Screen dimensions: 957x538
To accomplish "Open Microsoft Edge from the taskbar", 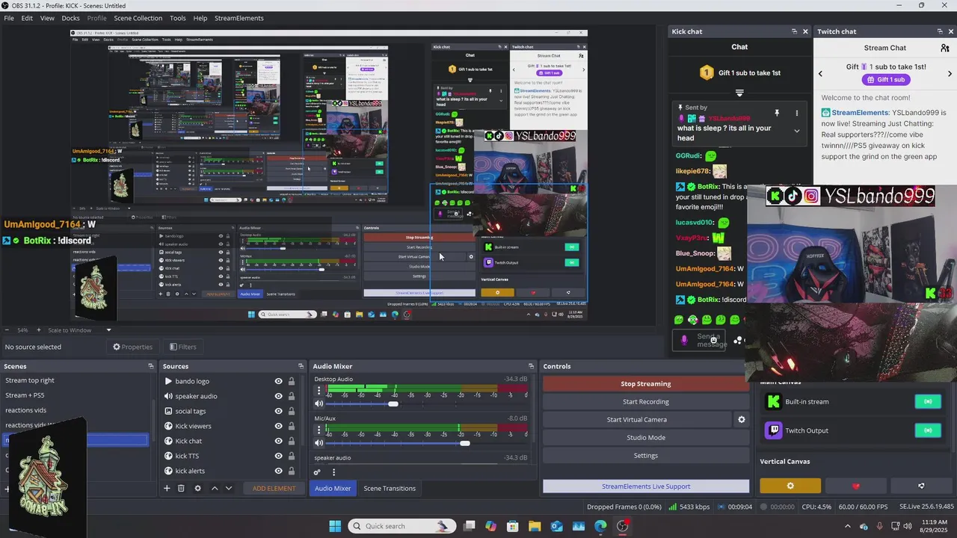I will coord(600,526).
